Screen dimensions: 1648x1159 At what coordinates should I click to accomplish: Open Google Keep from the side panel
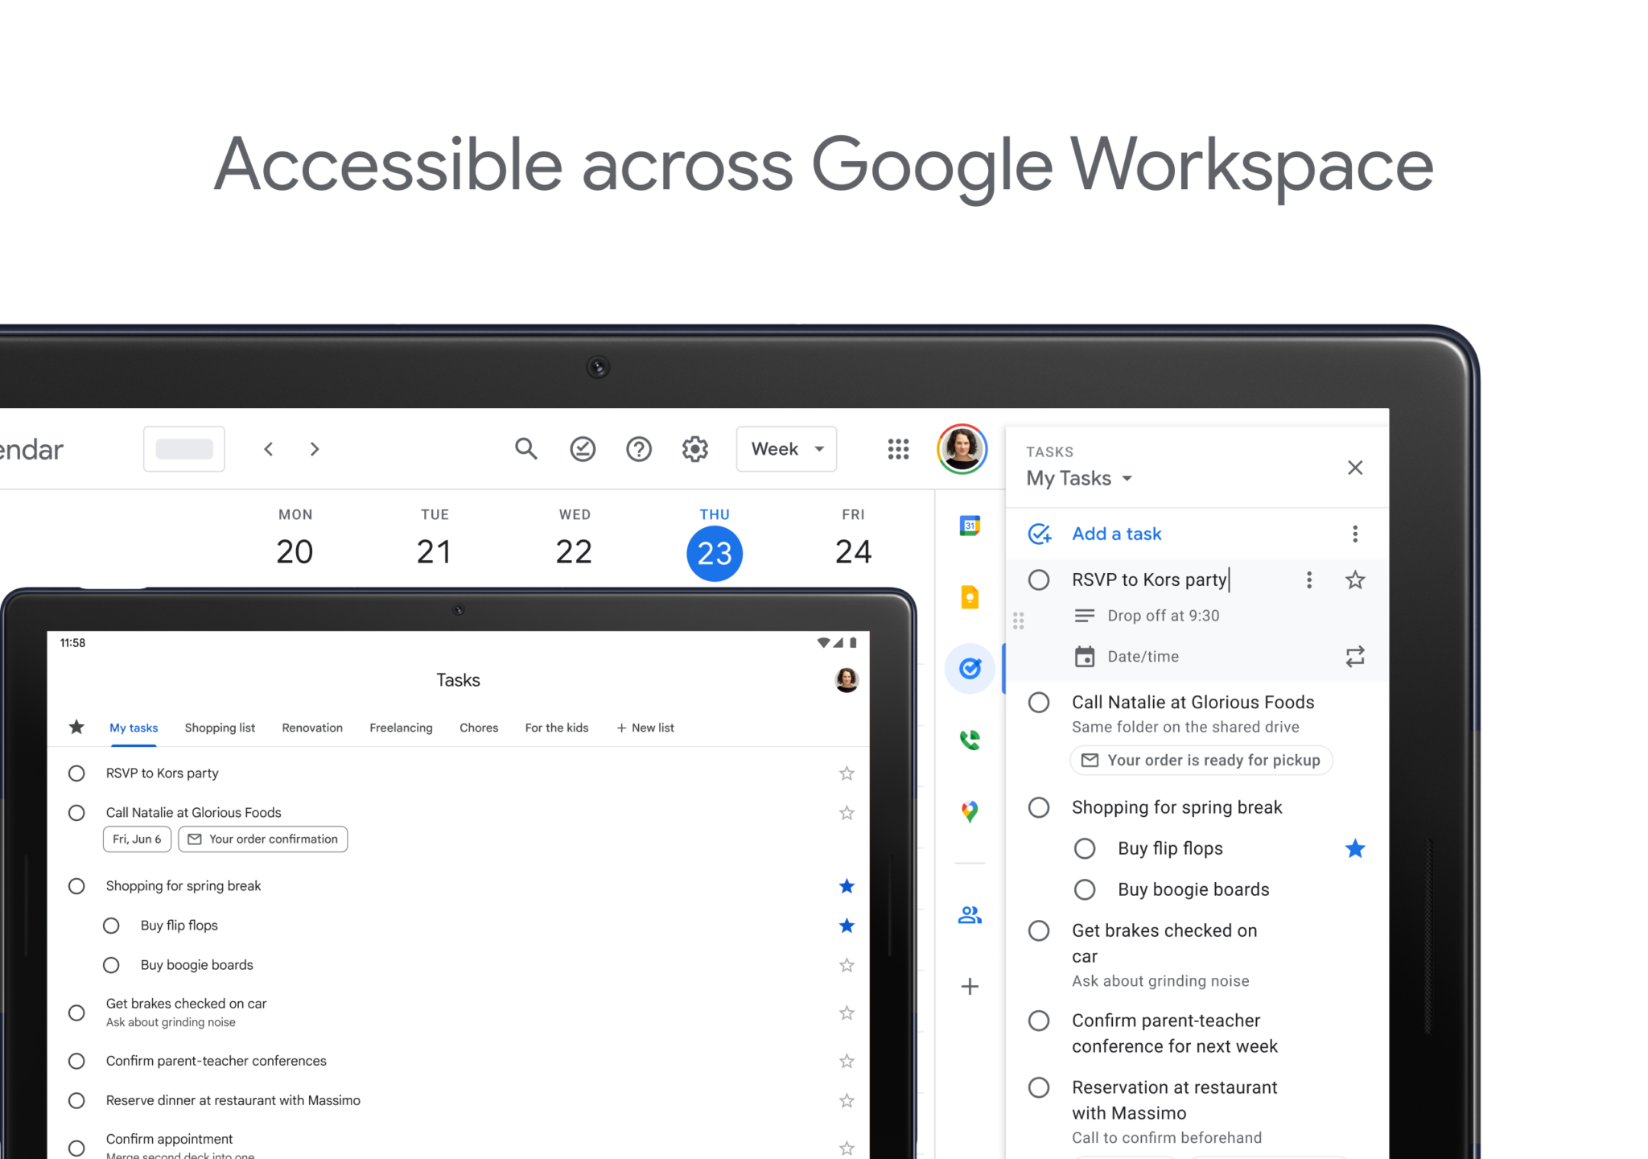pyautogui.click(x=970, y=597)
